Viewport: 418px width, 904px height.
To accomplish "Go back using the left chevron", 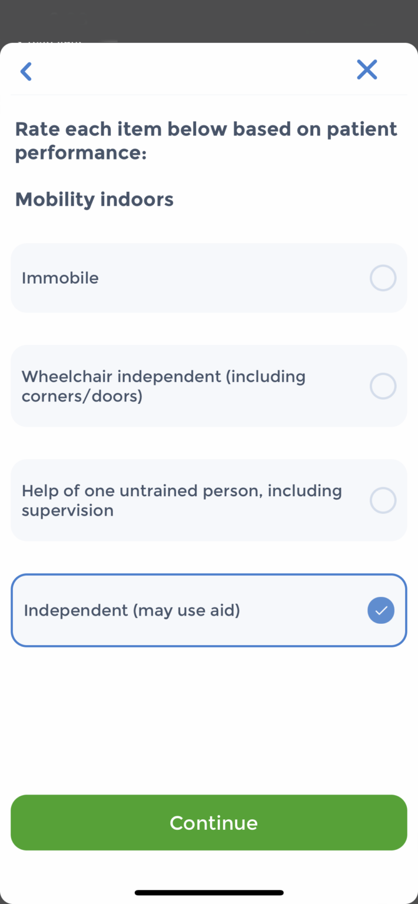I will click(26, 71).
